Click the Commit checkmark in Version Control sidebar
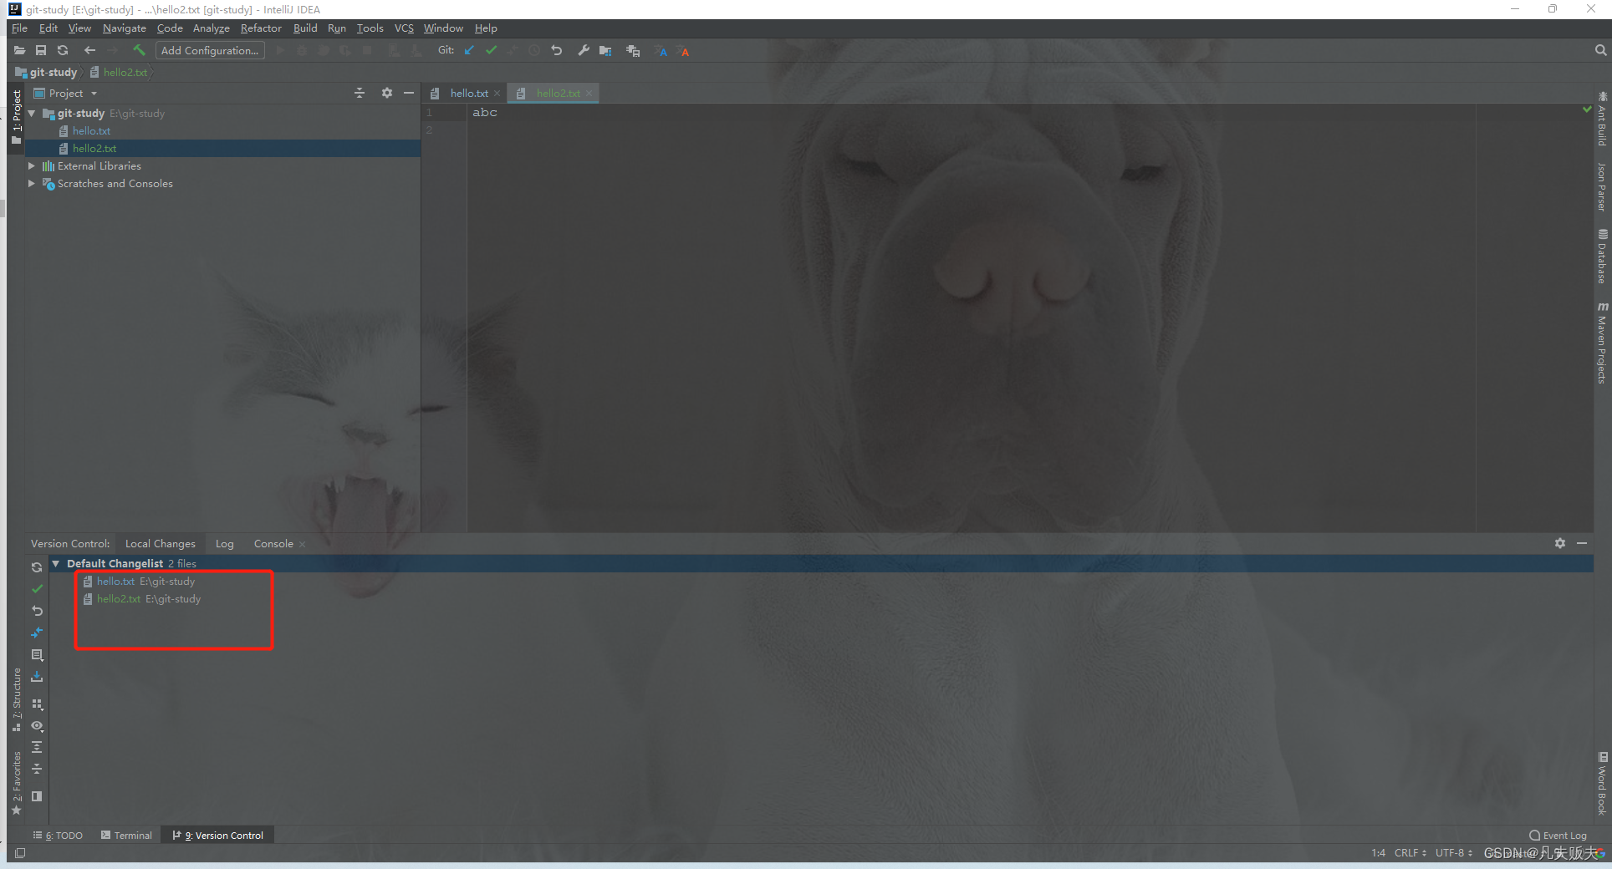 click(37, 589)
